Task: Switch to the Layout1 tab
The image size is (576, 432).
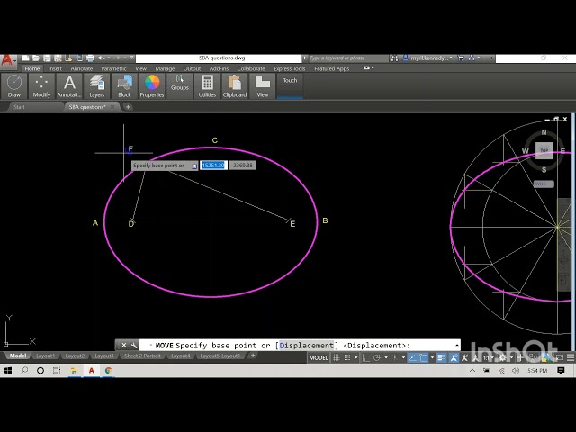Action: (x=46, y=355)
